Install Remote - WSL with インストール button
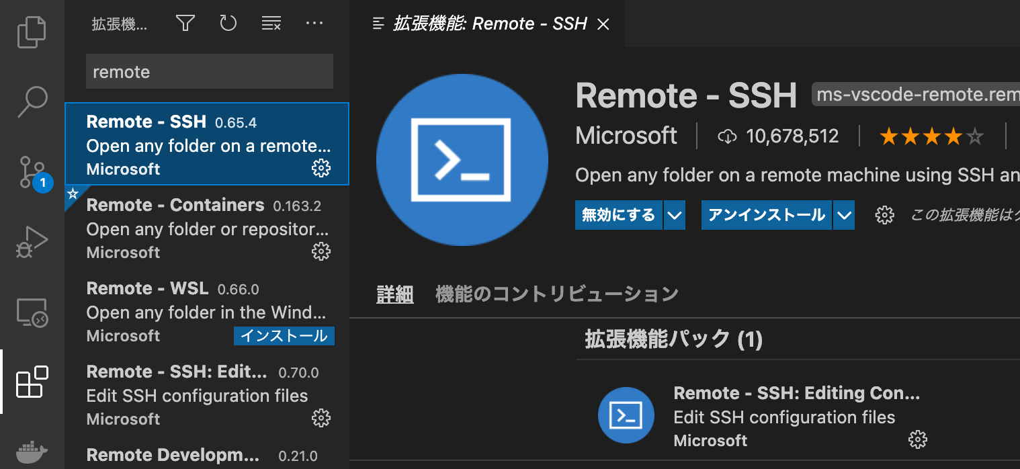 click(284, 335)
